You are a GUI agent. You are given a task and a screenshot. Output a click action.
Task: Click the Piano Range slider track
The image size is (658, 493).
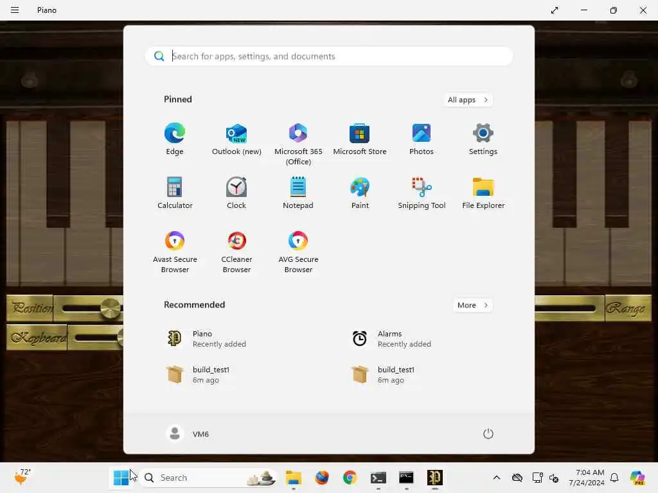click(565, 309)
